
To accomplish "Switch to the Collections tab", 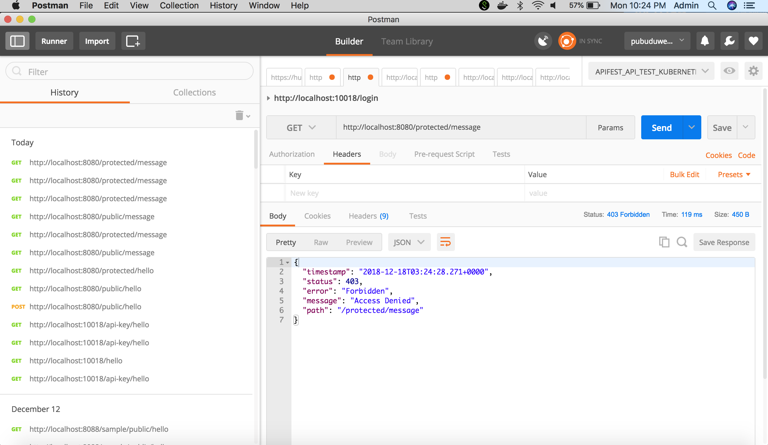I will [194, 92].
